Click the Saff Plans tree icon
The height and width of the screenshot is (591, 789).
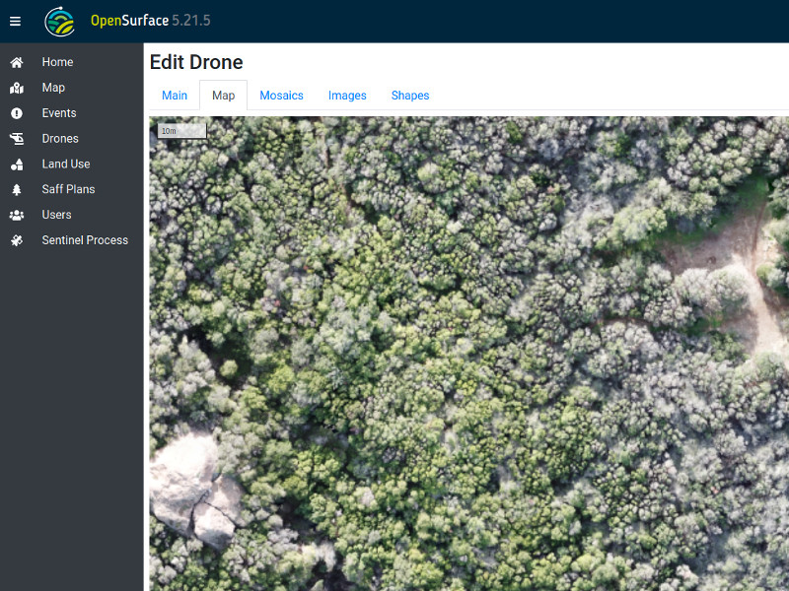(17, 189)
